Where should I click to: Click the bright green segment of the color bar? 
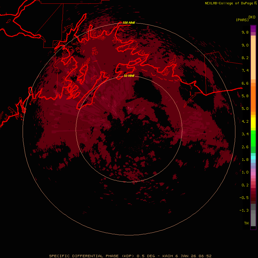(x=253, y=138)
